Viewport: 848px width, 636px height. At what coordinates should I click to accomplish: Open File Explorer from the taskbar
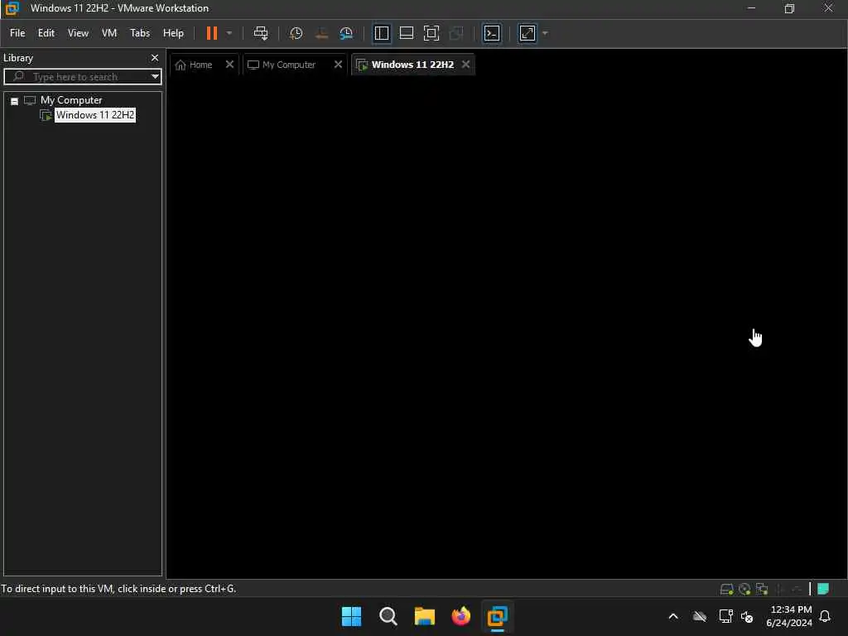[425, 616]
